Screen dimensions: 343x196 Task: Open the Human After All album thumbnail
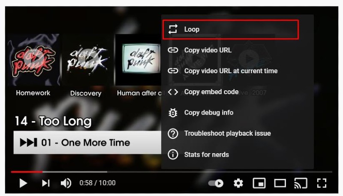pos(138,59)
